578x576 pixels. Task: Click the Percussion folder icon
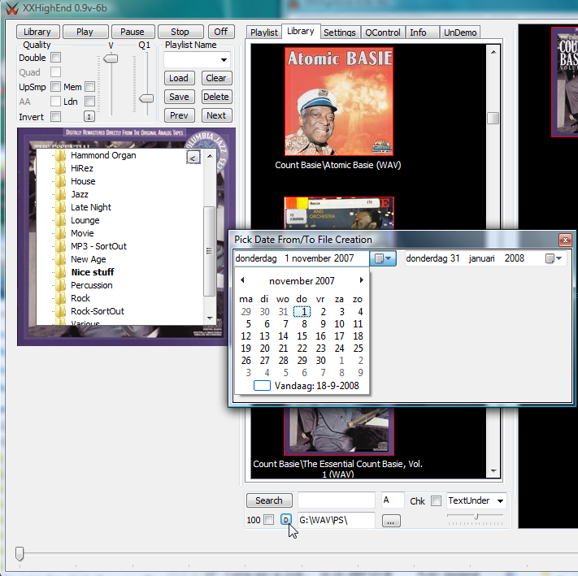[x=60, y=285]
